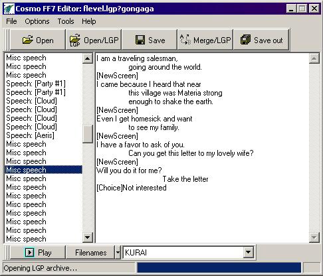Select the first Speech: [Party #1] entry

pyautogui.click(x=36, y=84)
